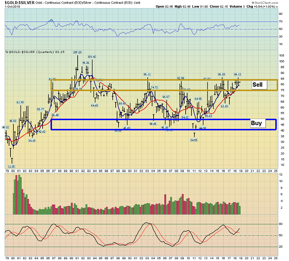
Task: Click the small chart icon beside the Quarterly legend
Action: pyautogui.click(x=6, y=52)
